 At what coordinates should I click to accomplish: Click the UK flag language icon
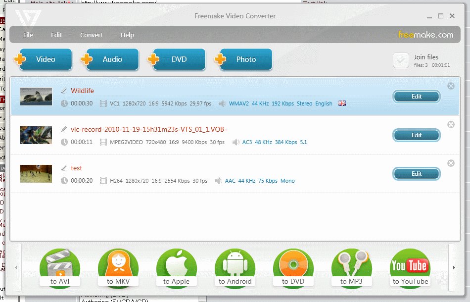coord(342,103)
